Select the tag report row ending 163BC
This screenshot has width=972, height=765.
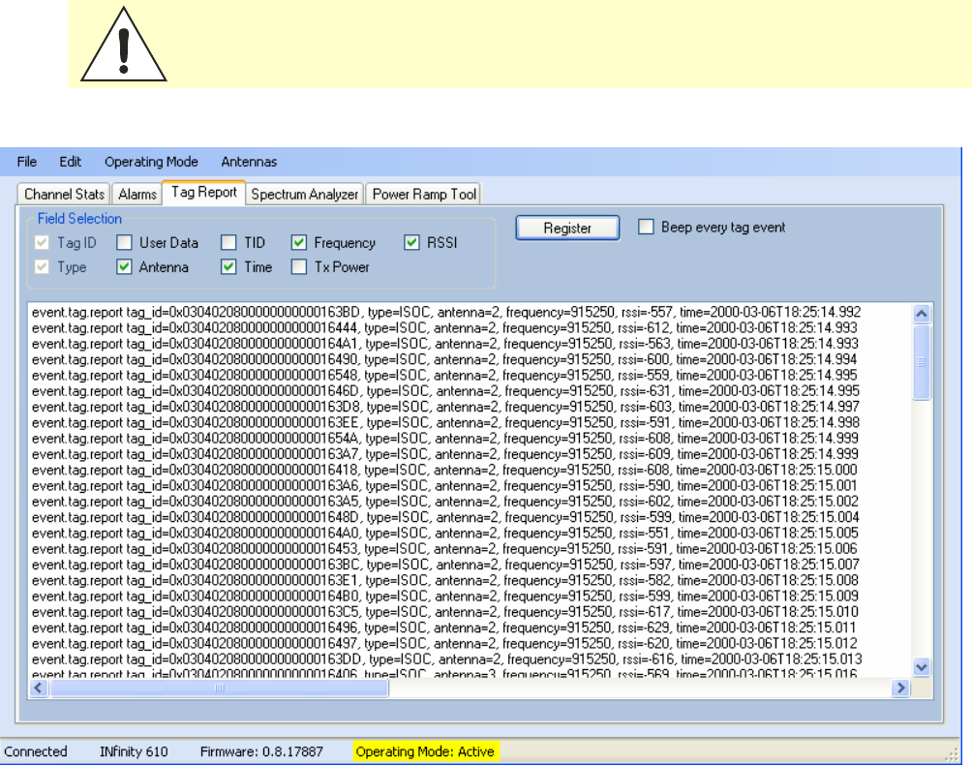point(445,565)
